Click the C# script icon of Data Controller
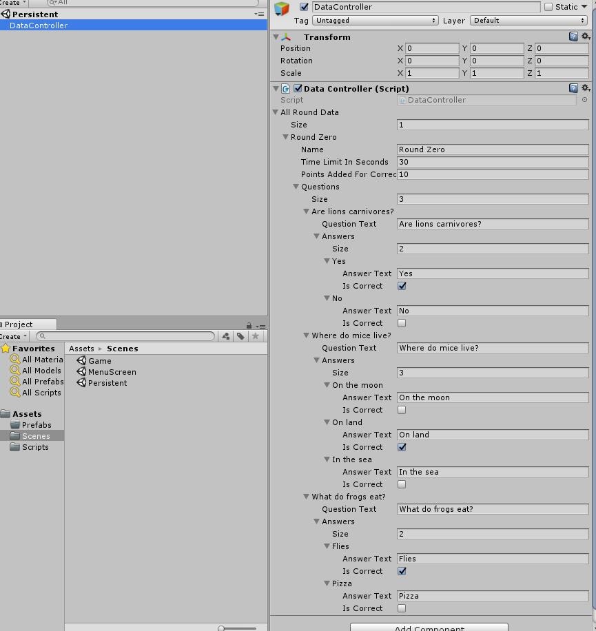Viewport: 596px width, 631px height. point(286,89)
